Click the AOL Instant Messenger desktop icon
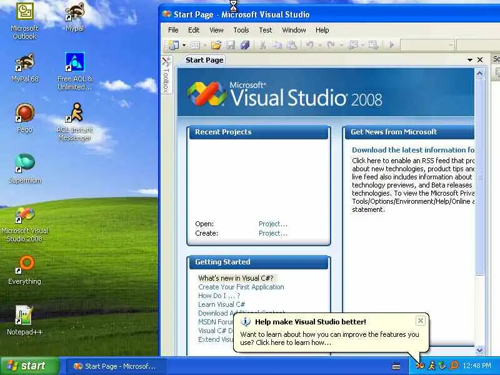The width and height of the screenshot is (500, 375). [x=75, y=122]
